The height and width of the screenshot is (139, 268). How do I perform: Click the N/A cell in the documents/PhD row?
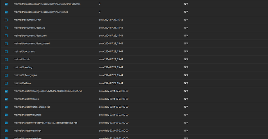point(186,20)
